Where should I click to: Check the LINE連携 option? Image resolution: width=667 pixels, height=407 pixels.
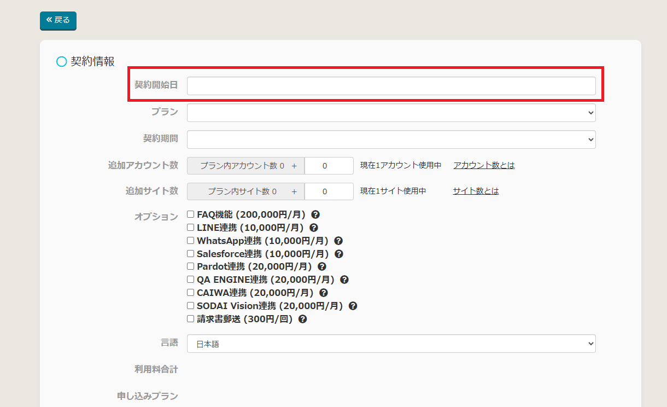[191, 227]
